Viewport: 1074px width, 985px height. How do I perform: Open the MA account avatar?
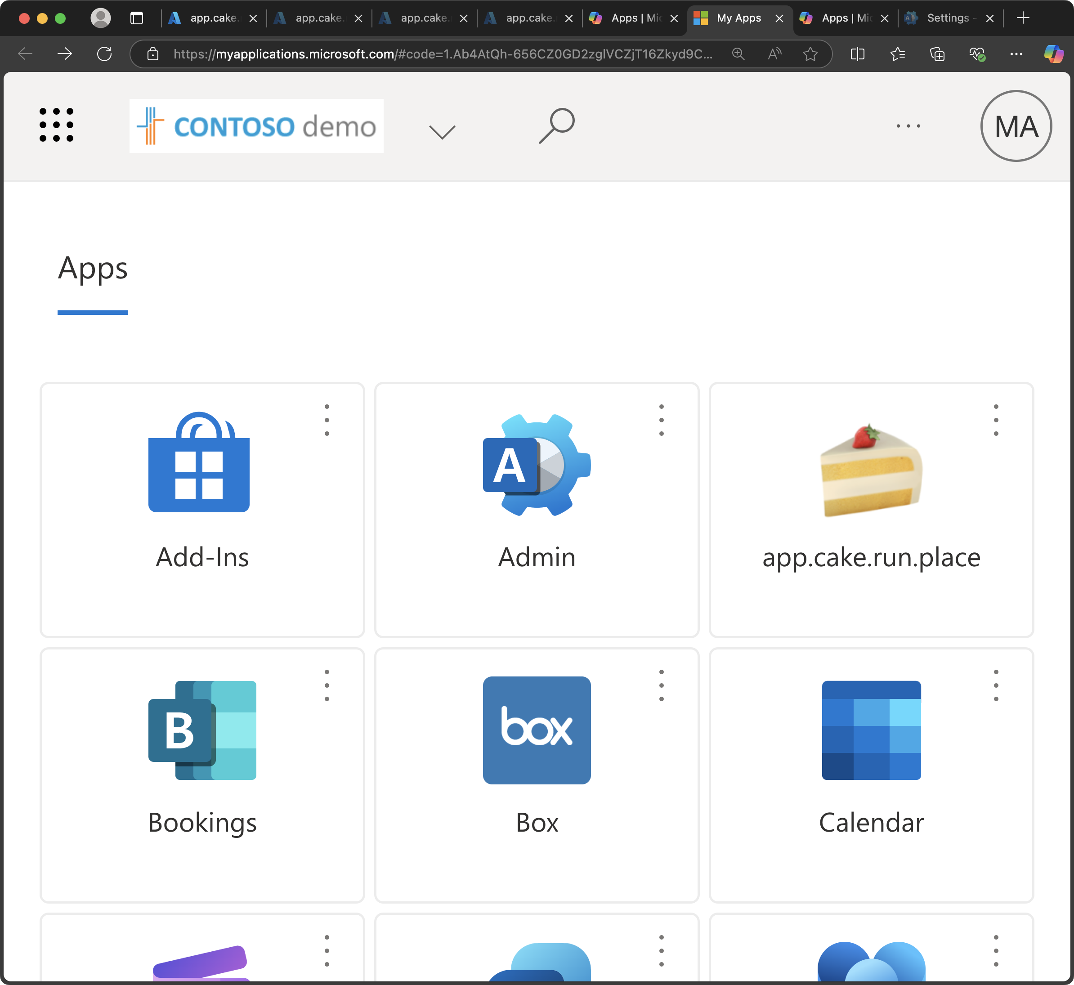click(1016, 126)
